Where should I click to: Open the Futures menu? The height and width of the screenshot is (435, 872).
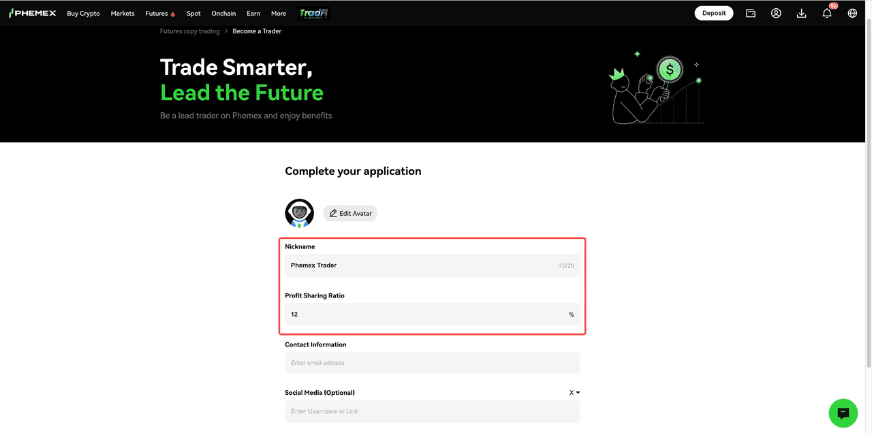pyautogui.click(x=160, y=14)
